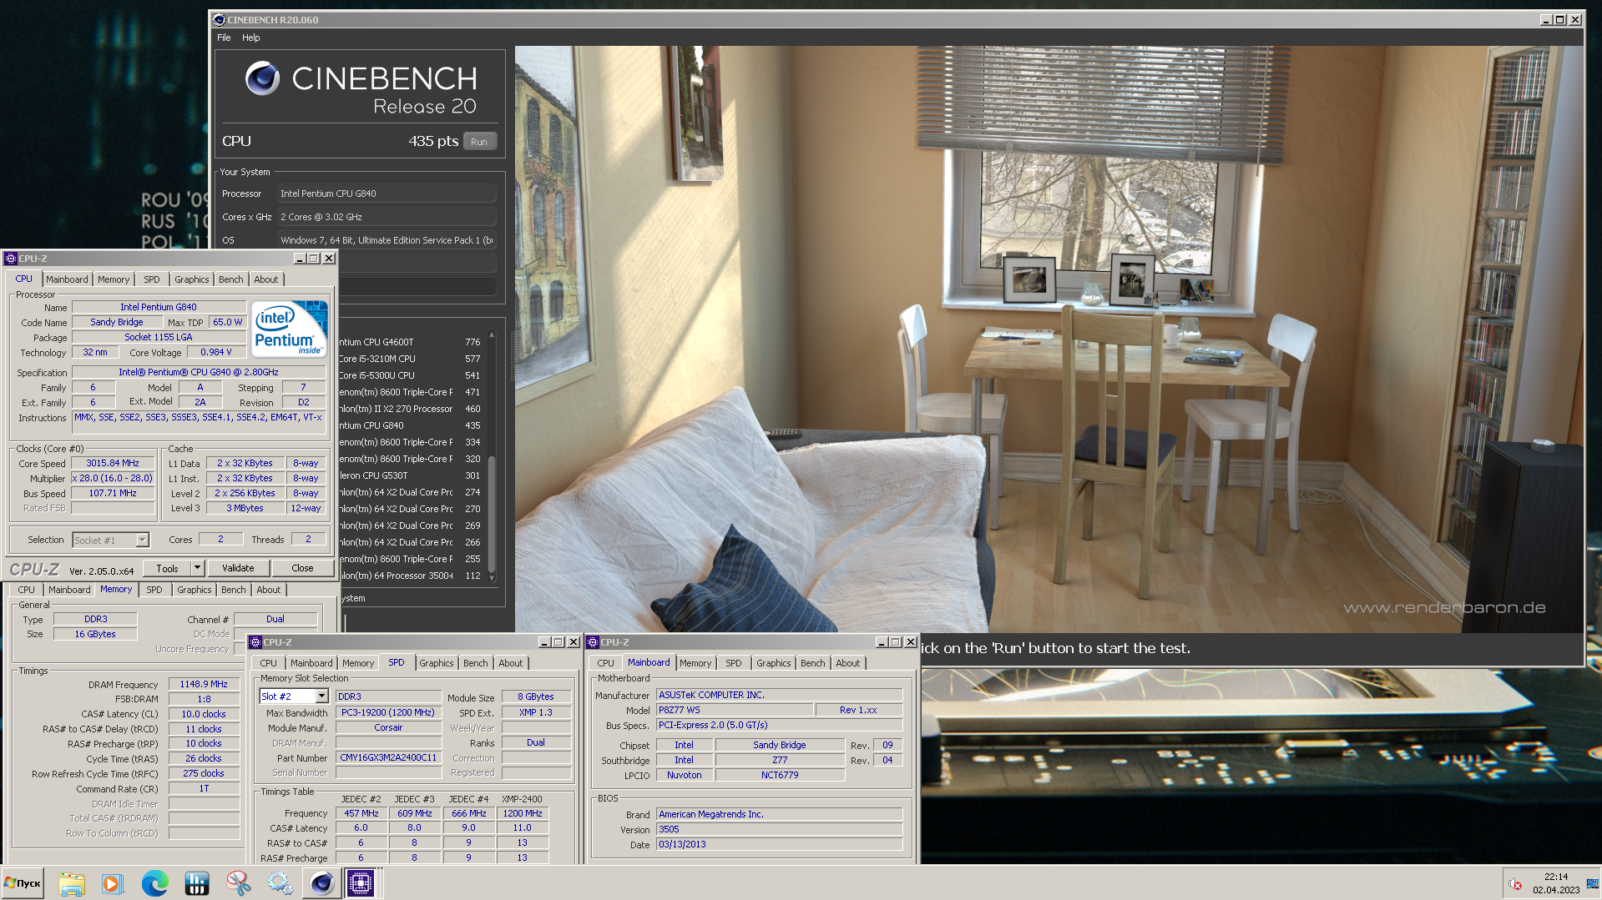Open Graphics tab in CPU-Z CPU window
Viewport: 1602px width, 900px height.
point(192,279)
